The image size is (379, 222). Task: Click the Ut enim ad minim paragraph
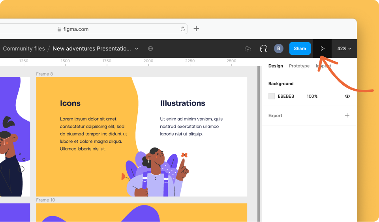pyautogui.click(x=191, y=127)
